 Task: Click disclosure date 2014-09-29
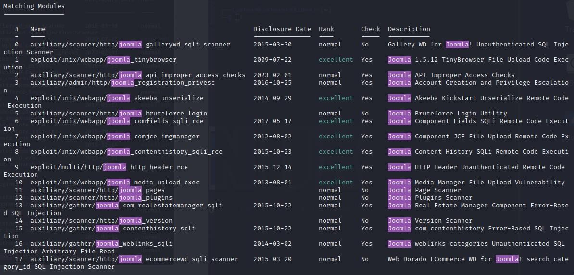click(273, 98)
